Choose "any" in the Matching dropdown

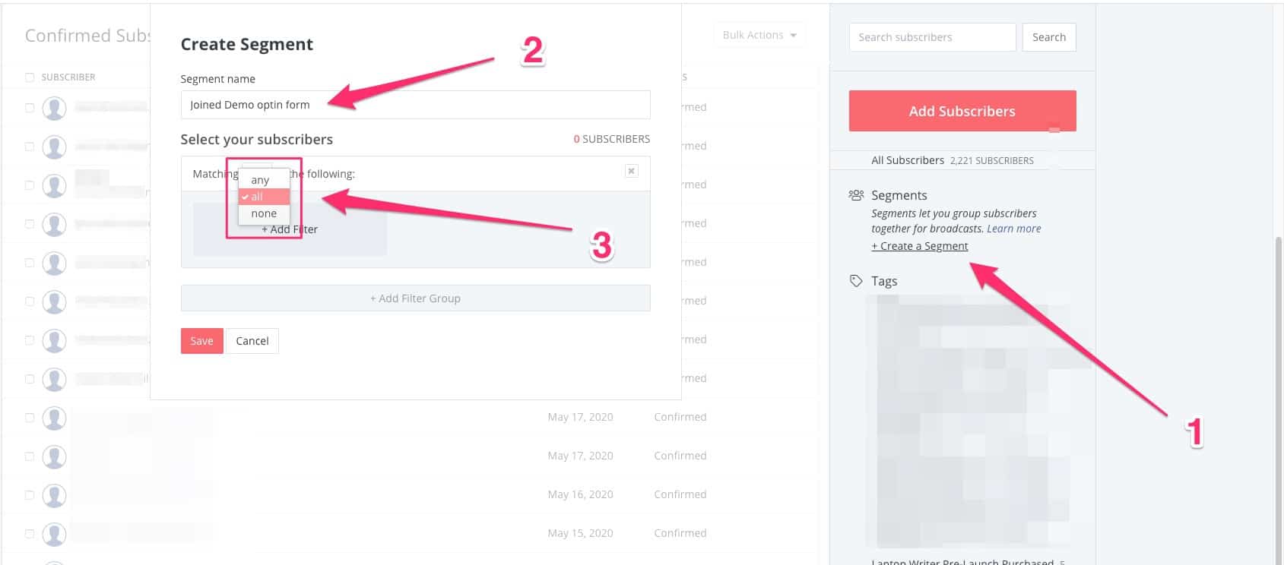tap(260, 180)
